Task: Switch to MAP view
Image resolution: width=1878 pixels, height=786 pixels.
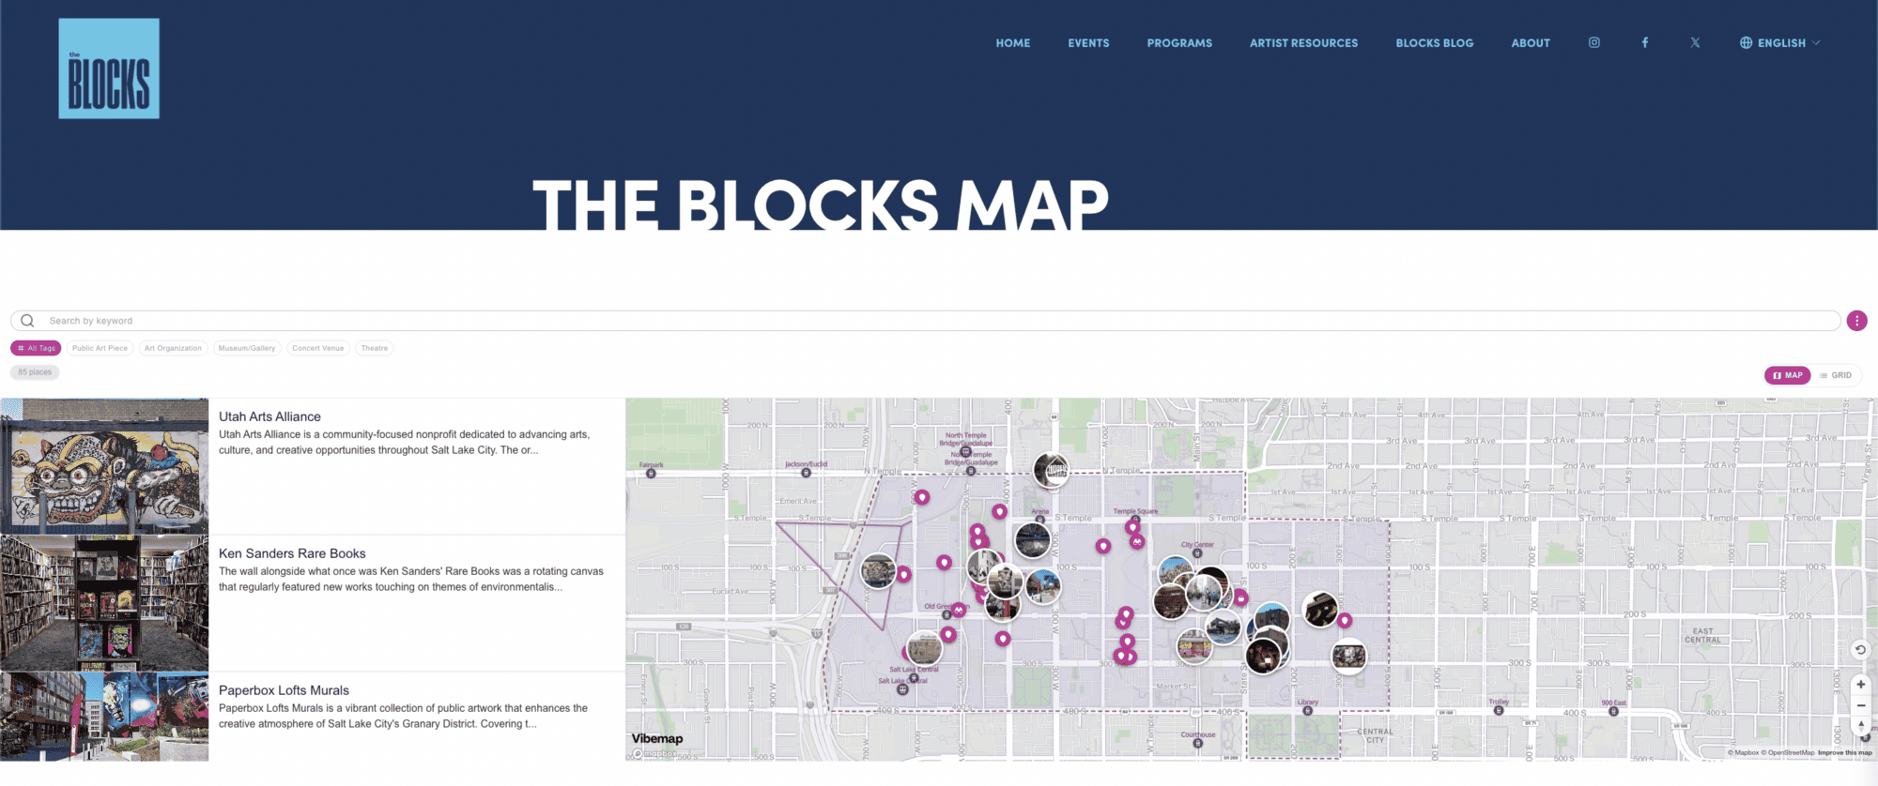Action: click(1787, 375)
